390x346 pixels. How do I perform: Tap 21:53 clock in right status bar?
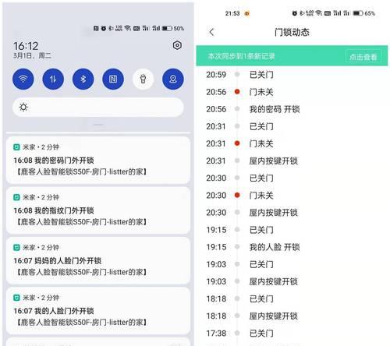[x=232, y=13]
